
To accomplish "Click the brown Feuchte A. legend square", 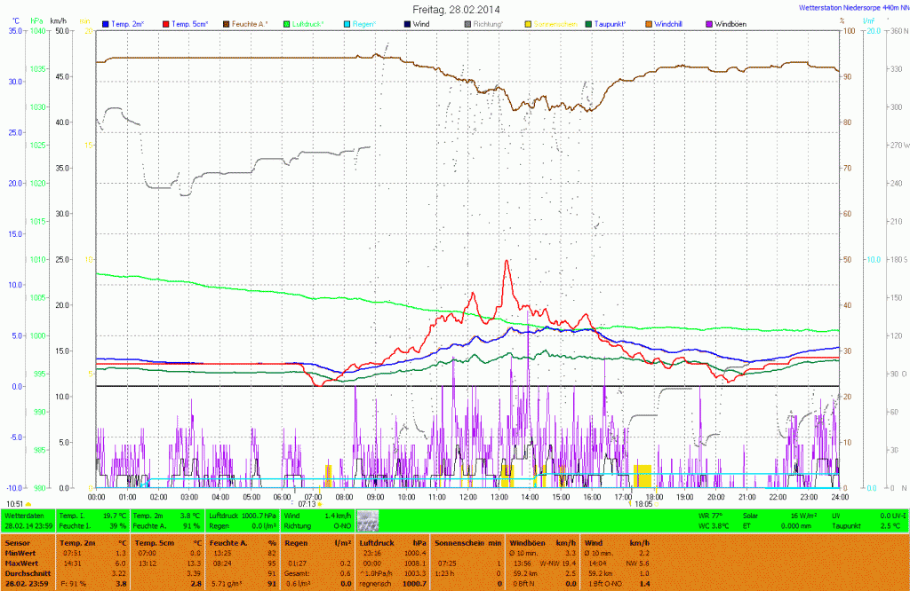I will click(227, 23).
